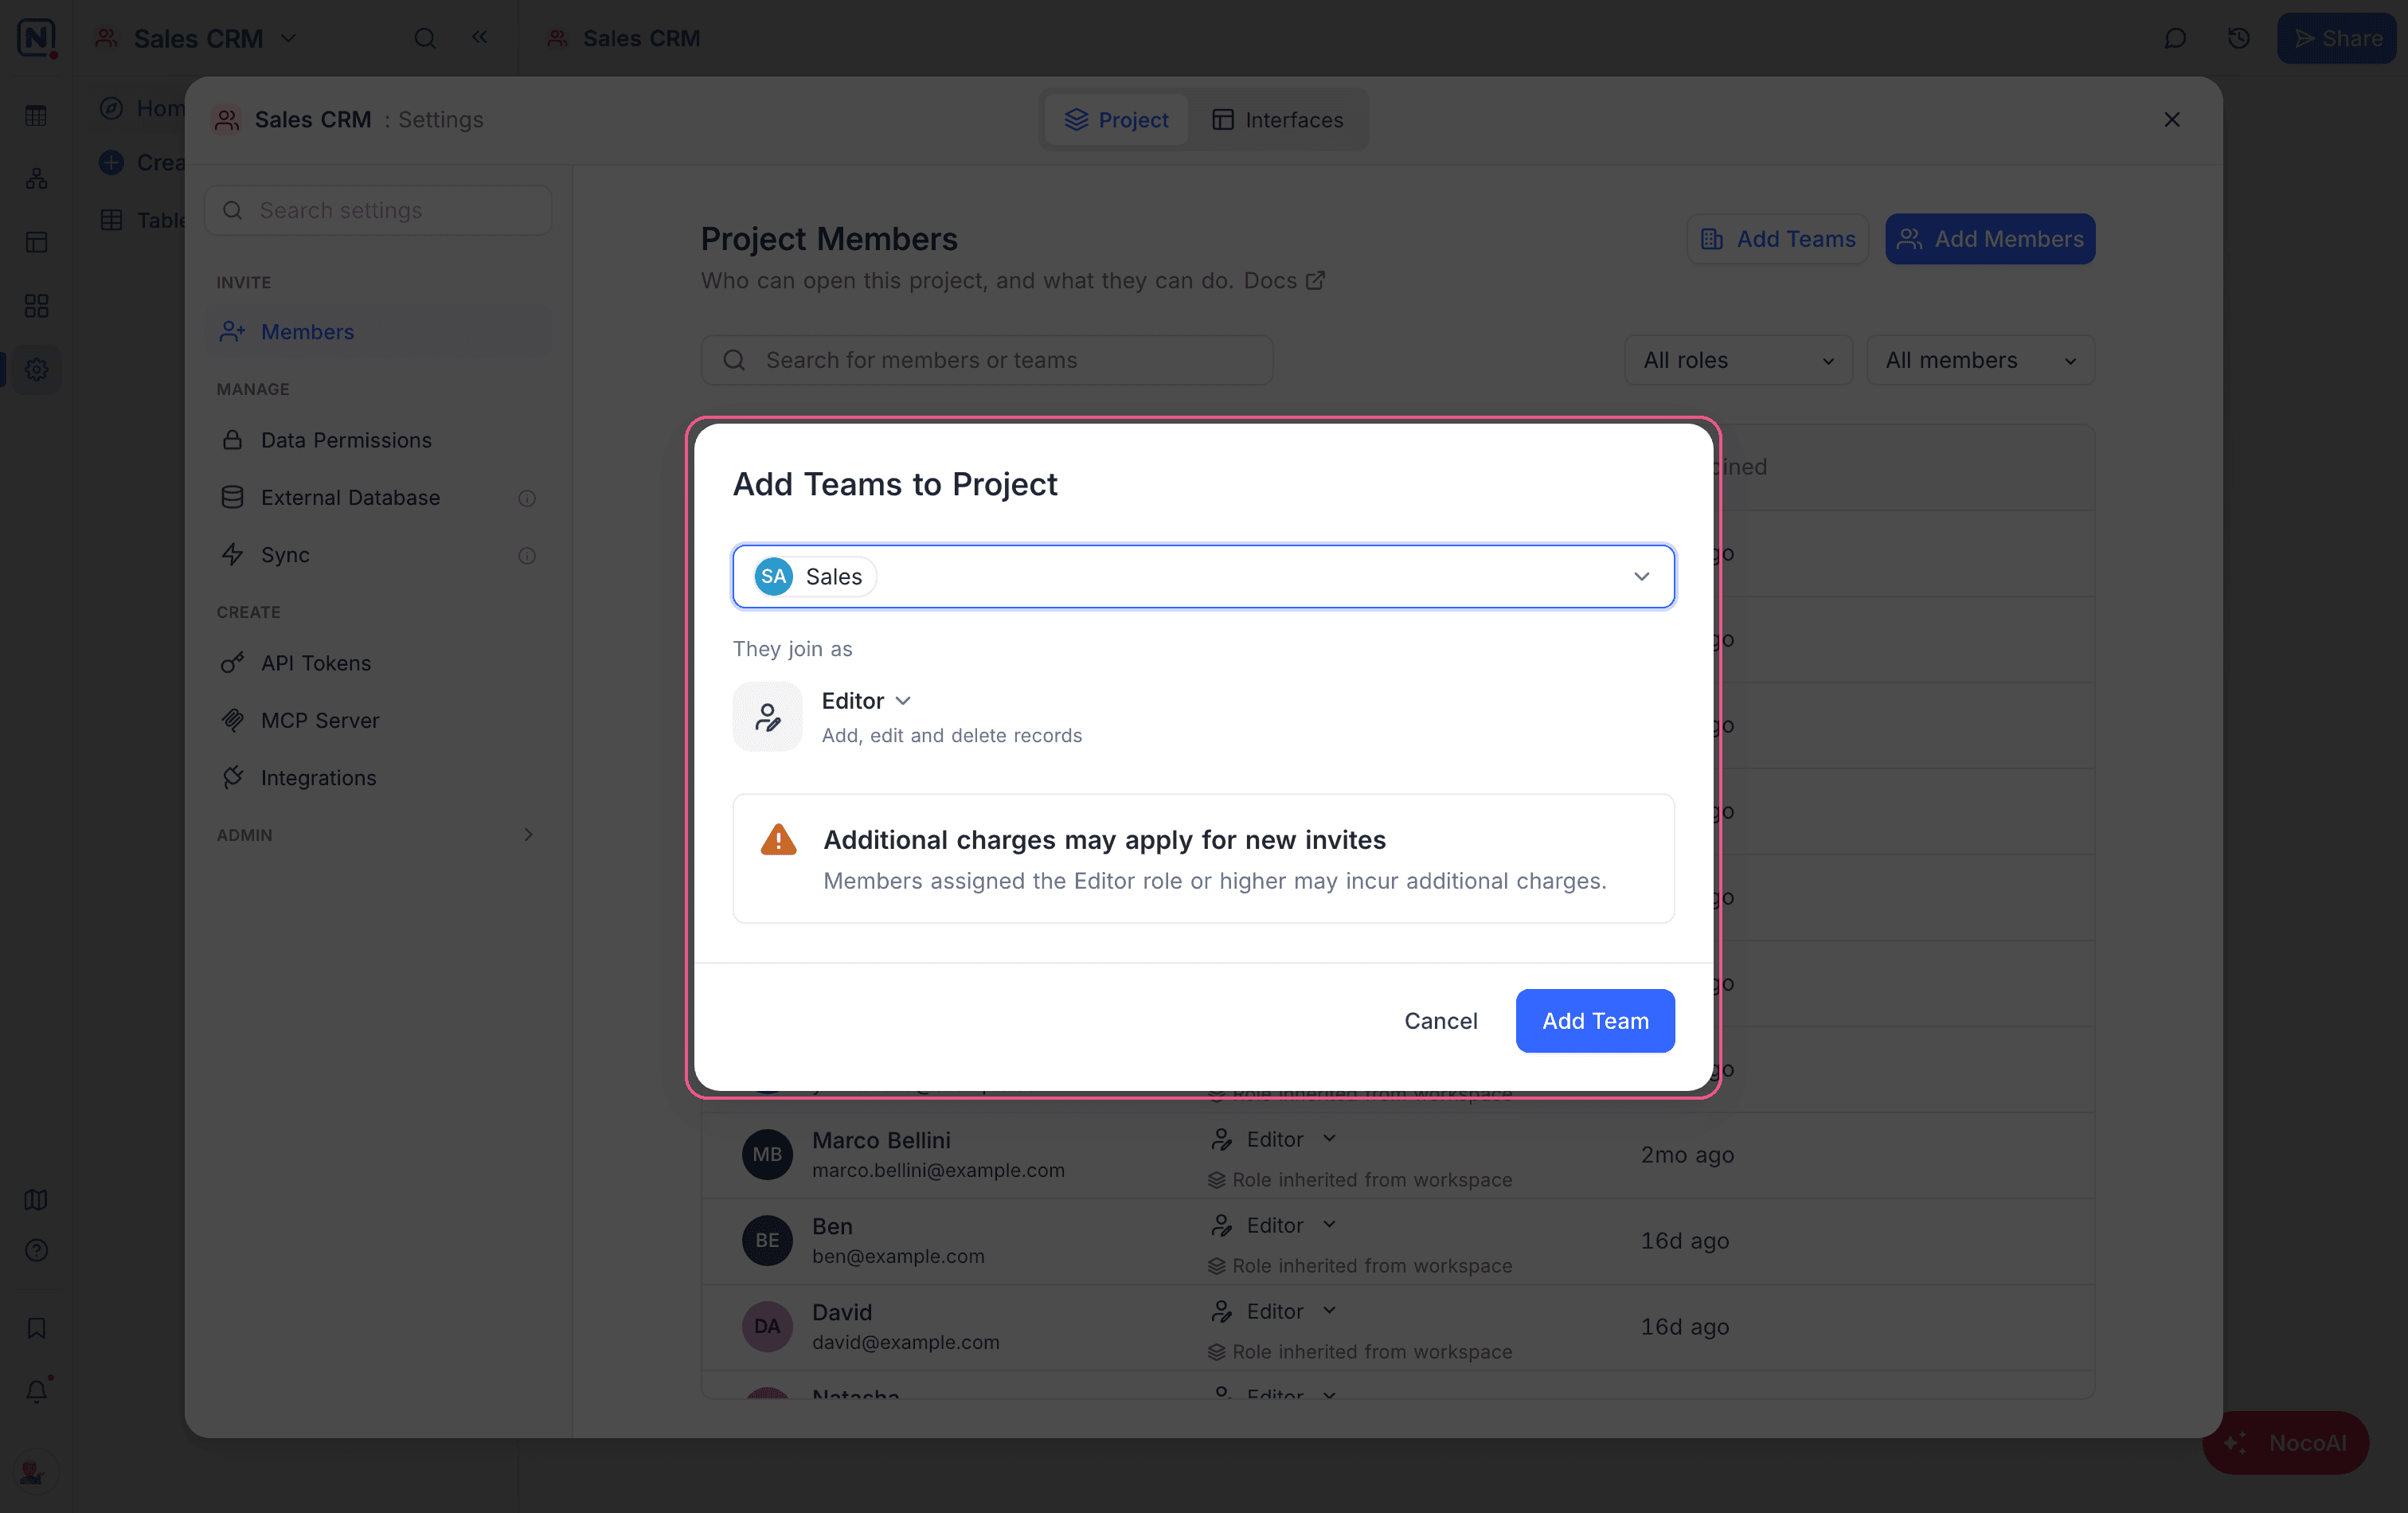Image resolution: width=2408 pixels, height=1513 pixels.
Task: Open Members in settings sidebar
Action: (378, 331)
